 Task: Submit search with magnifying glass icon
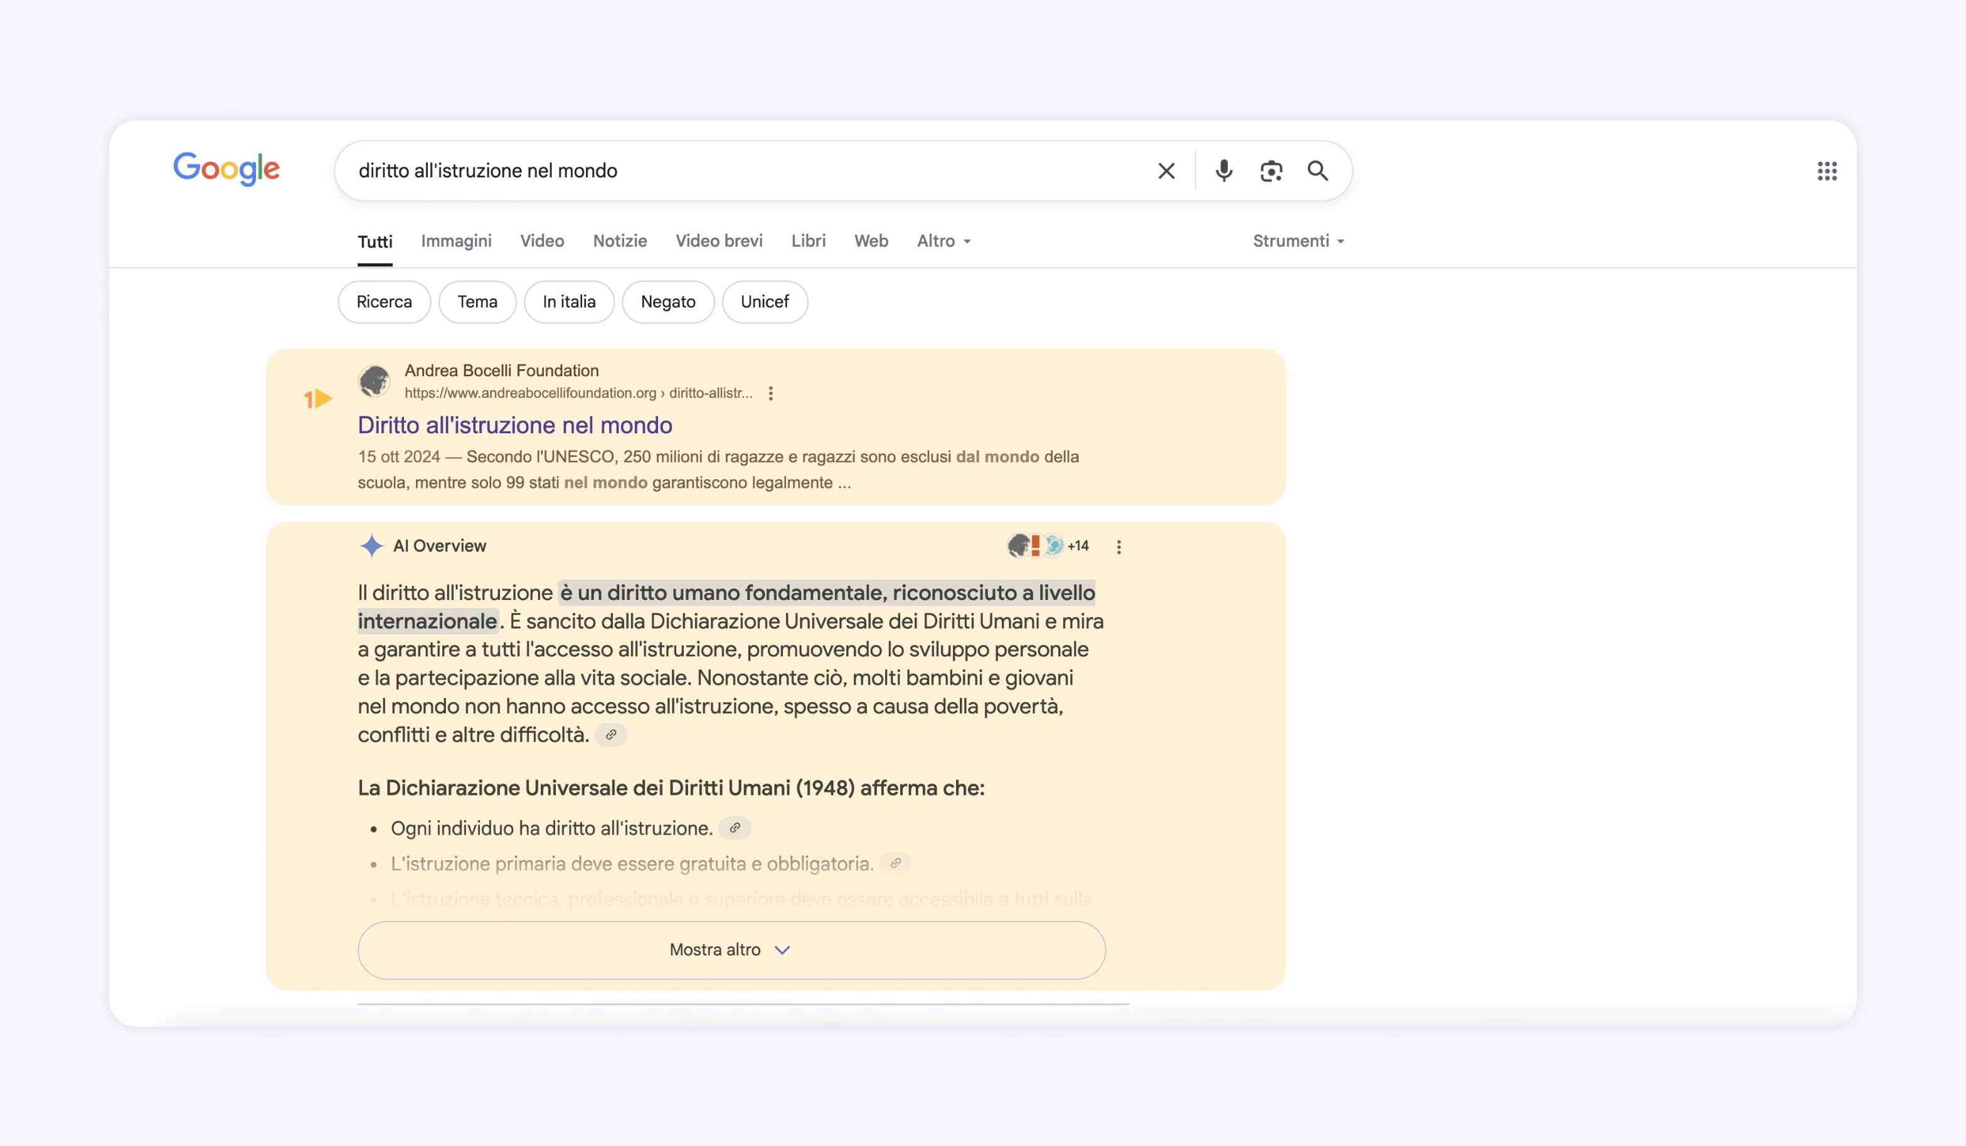[1318, 171]
